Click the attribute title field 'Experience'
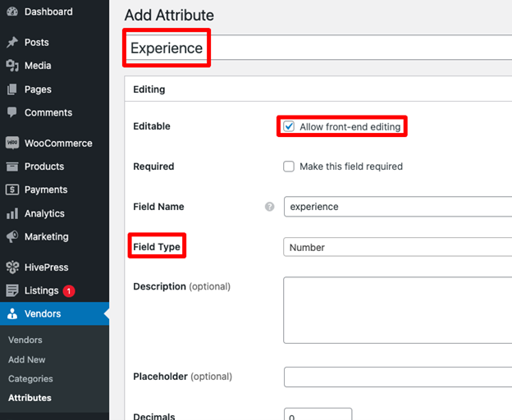 pos(318,48)
